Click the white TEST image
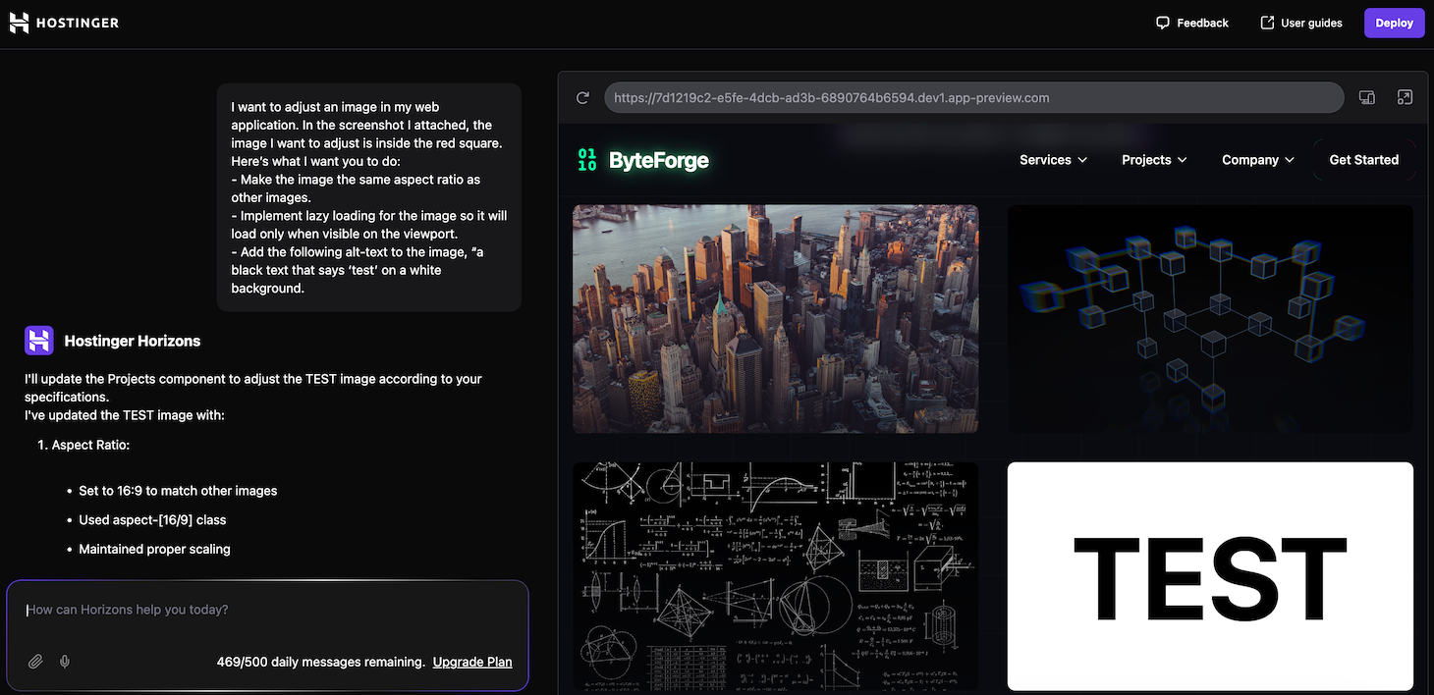The image size is (1434, 695). click(1209, 576)
